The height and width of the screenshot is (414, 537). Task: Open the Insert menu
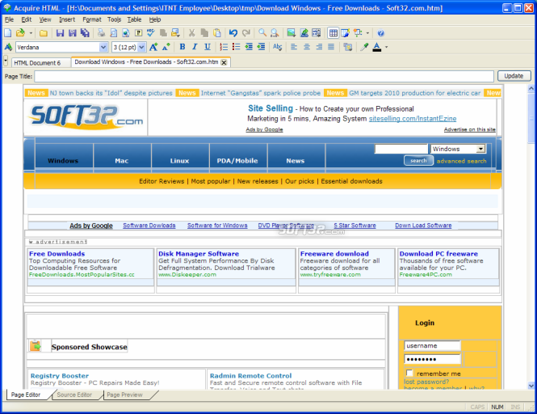pyautogui.click(x=67, y=19)
